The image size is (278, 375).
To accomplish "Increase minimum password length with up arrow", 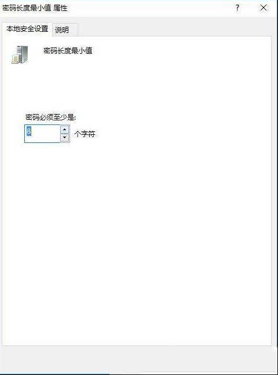I will [x=64, y=130].
